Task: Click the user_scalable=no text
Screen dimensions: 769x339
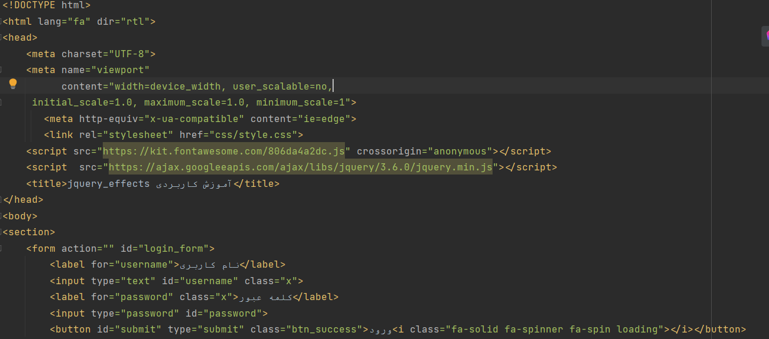Action: pos(280,87)
